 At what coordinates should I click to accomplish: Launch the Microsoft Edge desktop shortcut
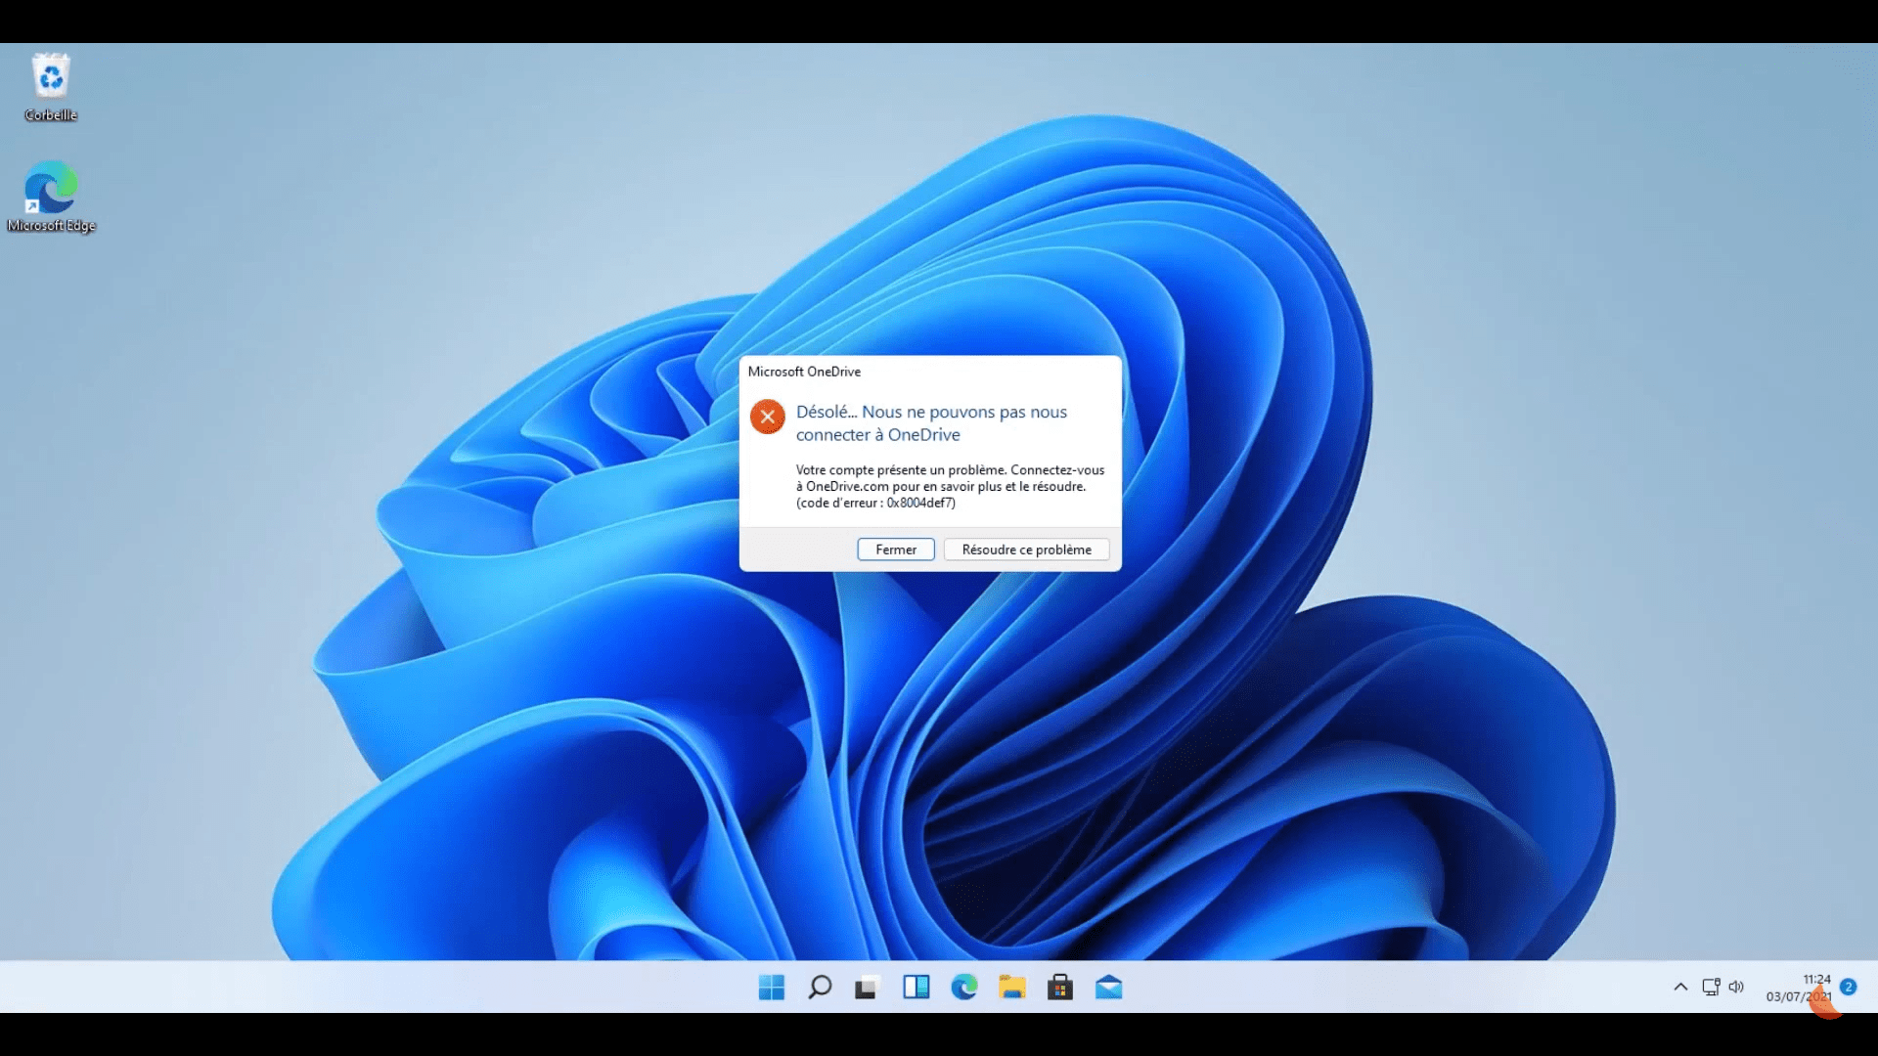(51, 198)
